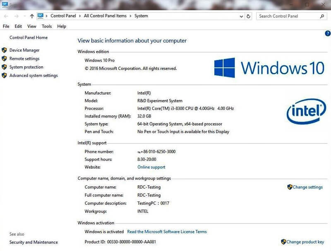Open Device Manager from the sidebar
This screenshot has width=331, height=251.
(x=24, y=50)
